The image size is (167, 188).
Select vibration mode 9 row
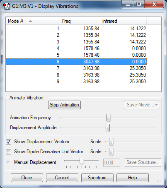point(76,82)
